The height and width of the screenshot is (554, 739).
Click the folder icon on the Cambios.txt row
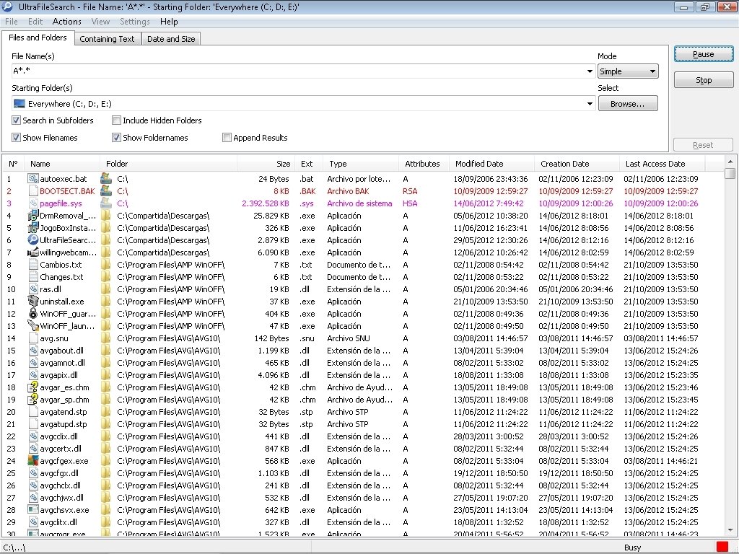click(106, 264)
